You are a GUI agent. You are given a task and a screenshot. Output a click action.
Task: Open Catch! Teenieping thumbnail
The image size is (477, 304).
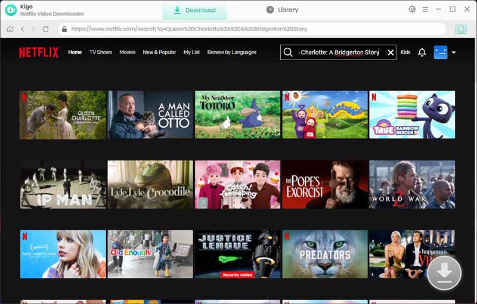click(x=237, y=185)
